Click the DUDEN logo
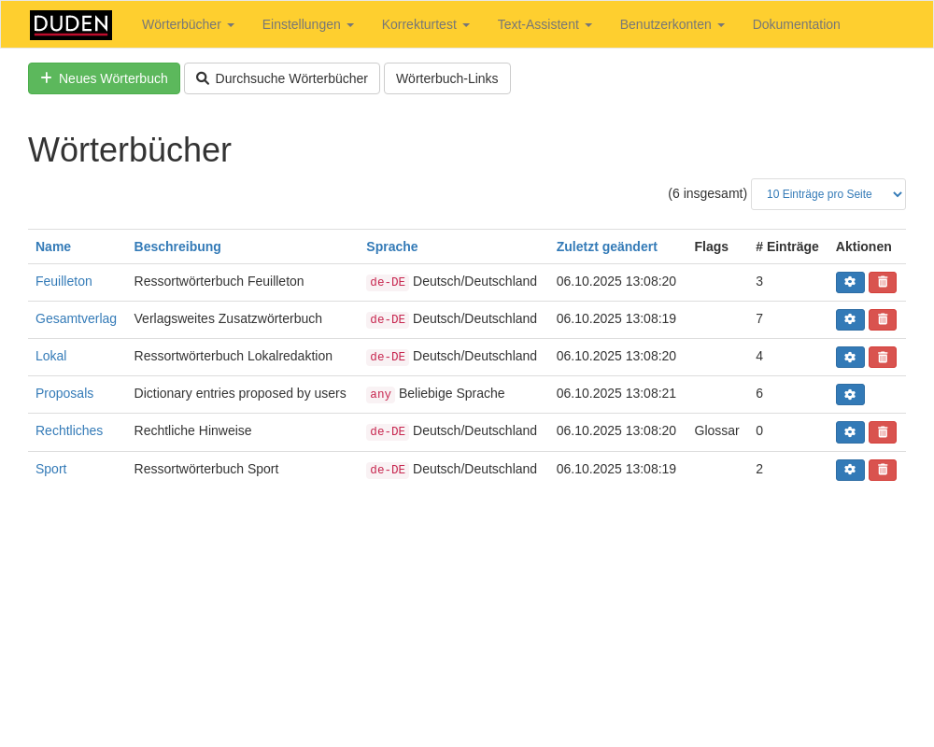This screenshot has height=747, width=934. [x=71, y=24]
